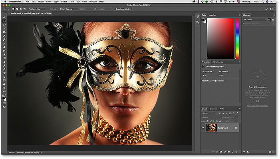Select the Rectangular Marquee tool in toolbox
280x159 pixels.
[x=4, y=21]
